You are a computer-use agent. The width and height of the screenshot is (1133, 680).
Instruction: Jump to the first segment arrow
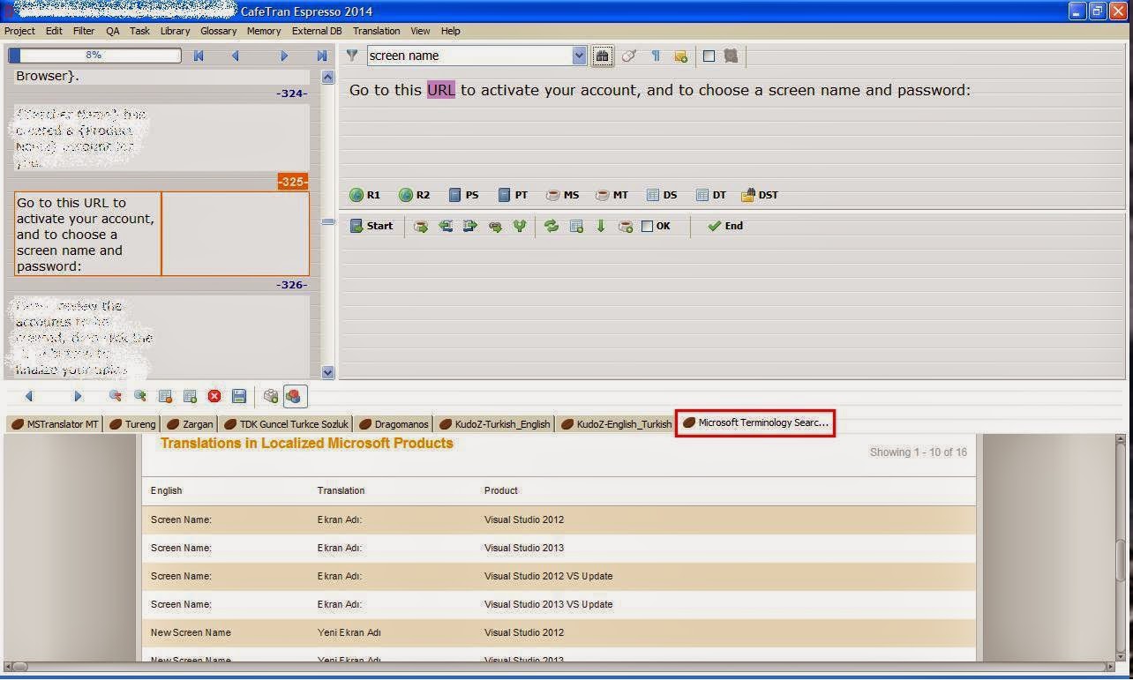199,56
